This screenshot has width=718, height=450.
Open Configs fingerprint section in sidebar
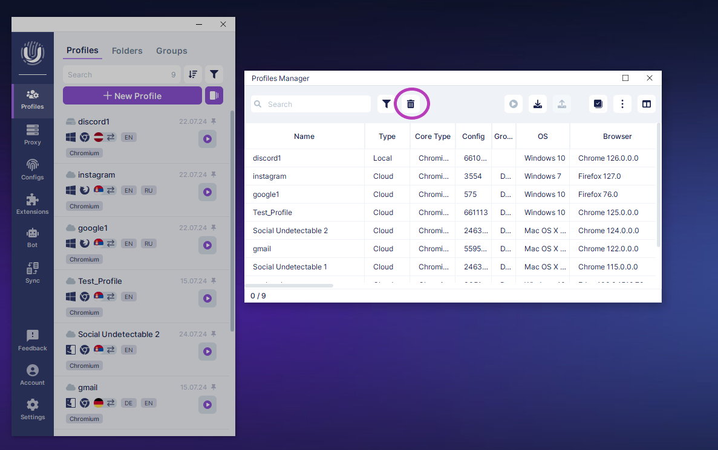tap(33, 170)
